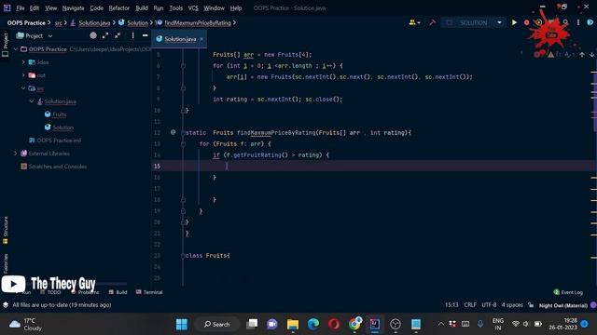
Task: Click the 4 spaces indent widget
Action: point(512,305)
